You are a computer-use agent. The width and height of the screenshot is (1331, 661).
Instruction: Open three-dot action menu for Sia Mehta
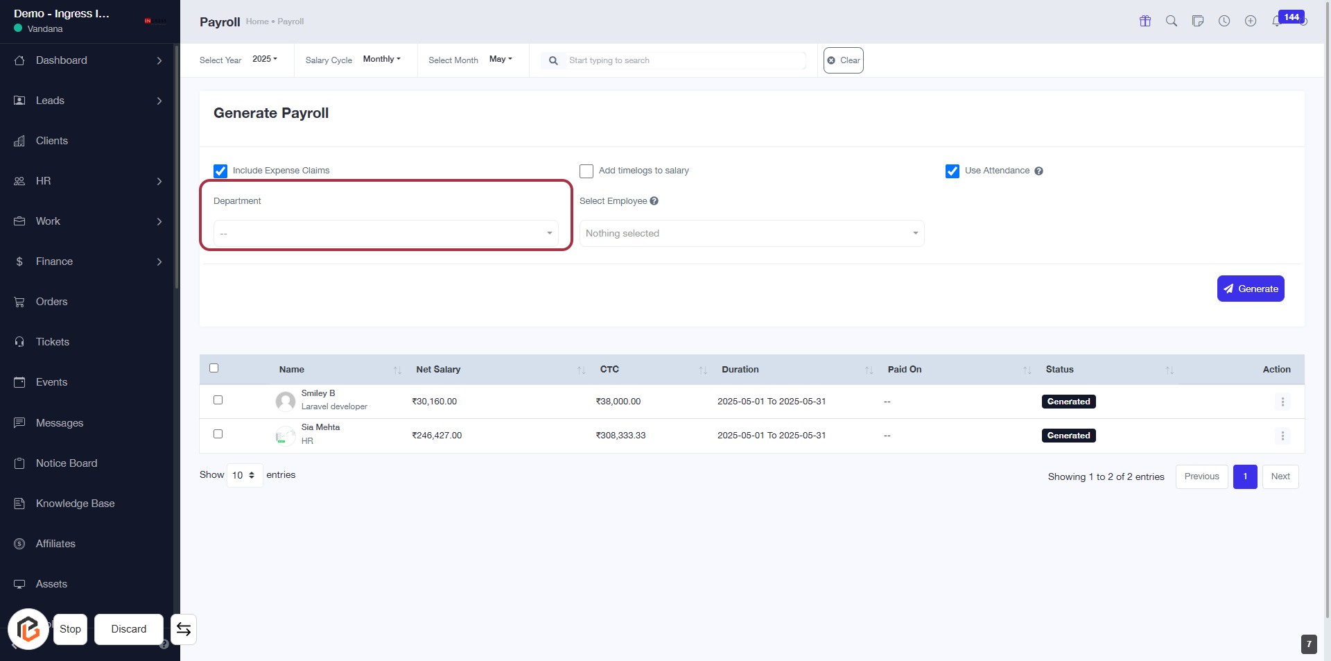click(1282, 436)
